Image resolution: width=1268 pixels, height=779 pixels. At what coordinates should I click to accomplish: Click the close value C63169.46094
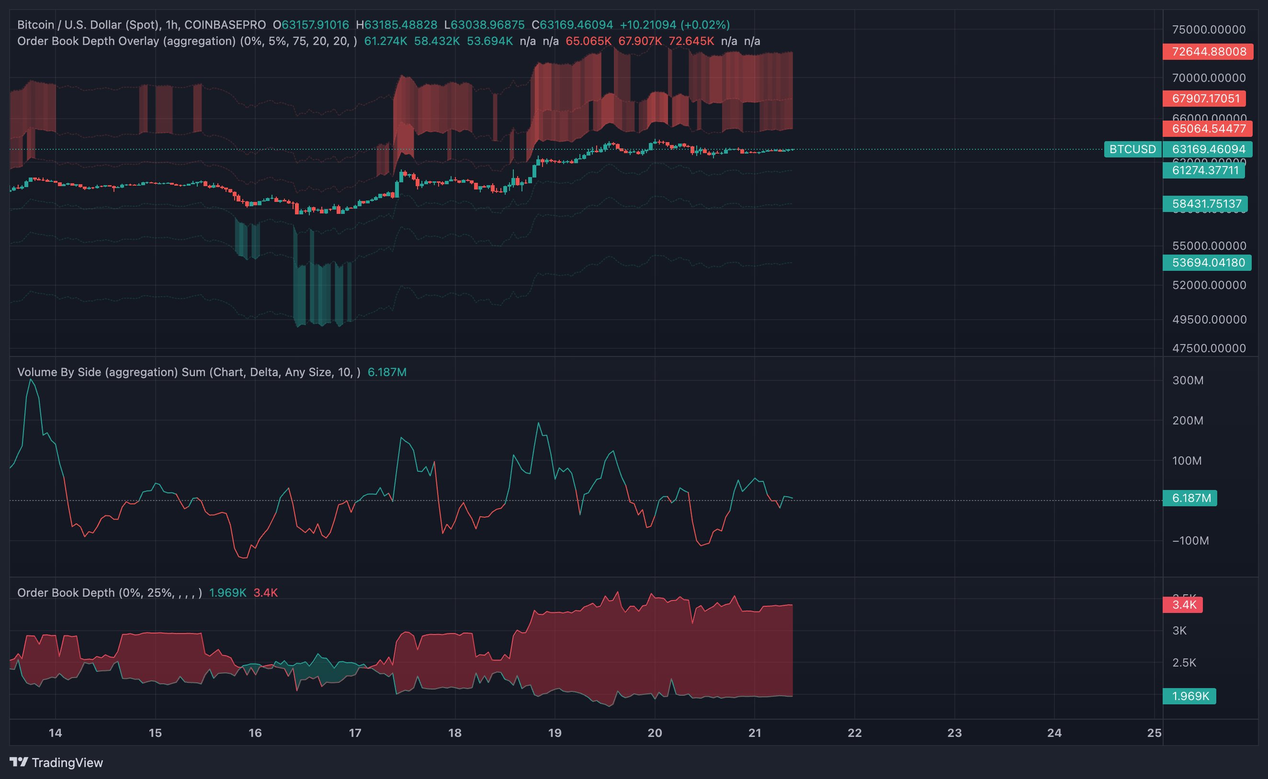[573, 25]
